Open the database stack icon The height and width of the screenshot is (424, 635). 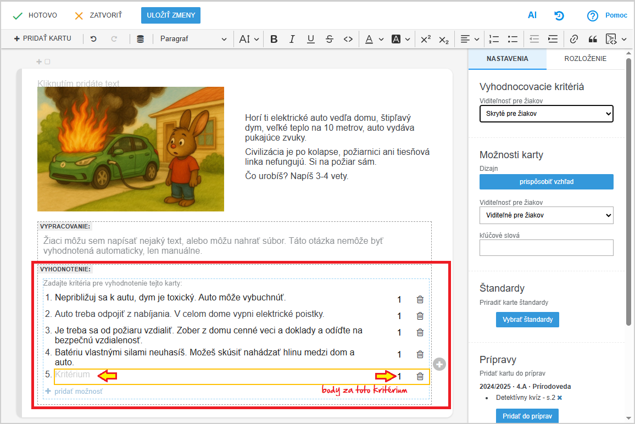point(140,39)
